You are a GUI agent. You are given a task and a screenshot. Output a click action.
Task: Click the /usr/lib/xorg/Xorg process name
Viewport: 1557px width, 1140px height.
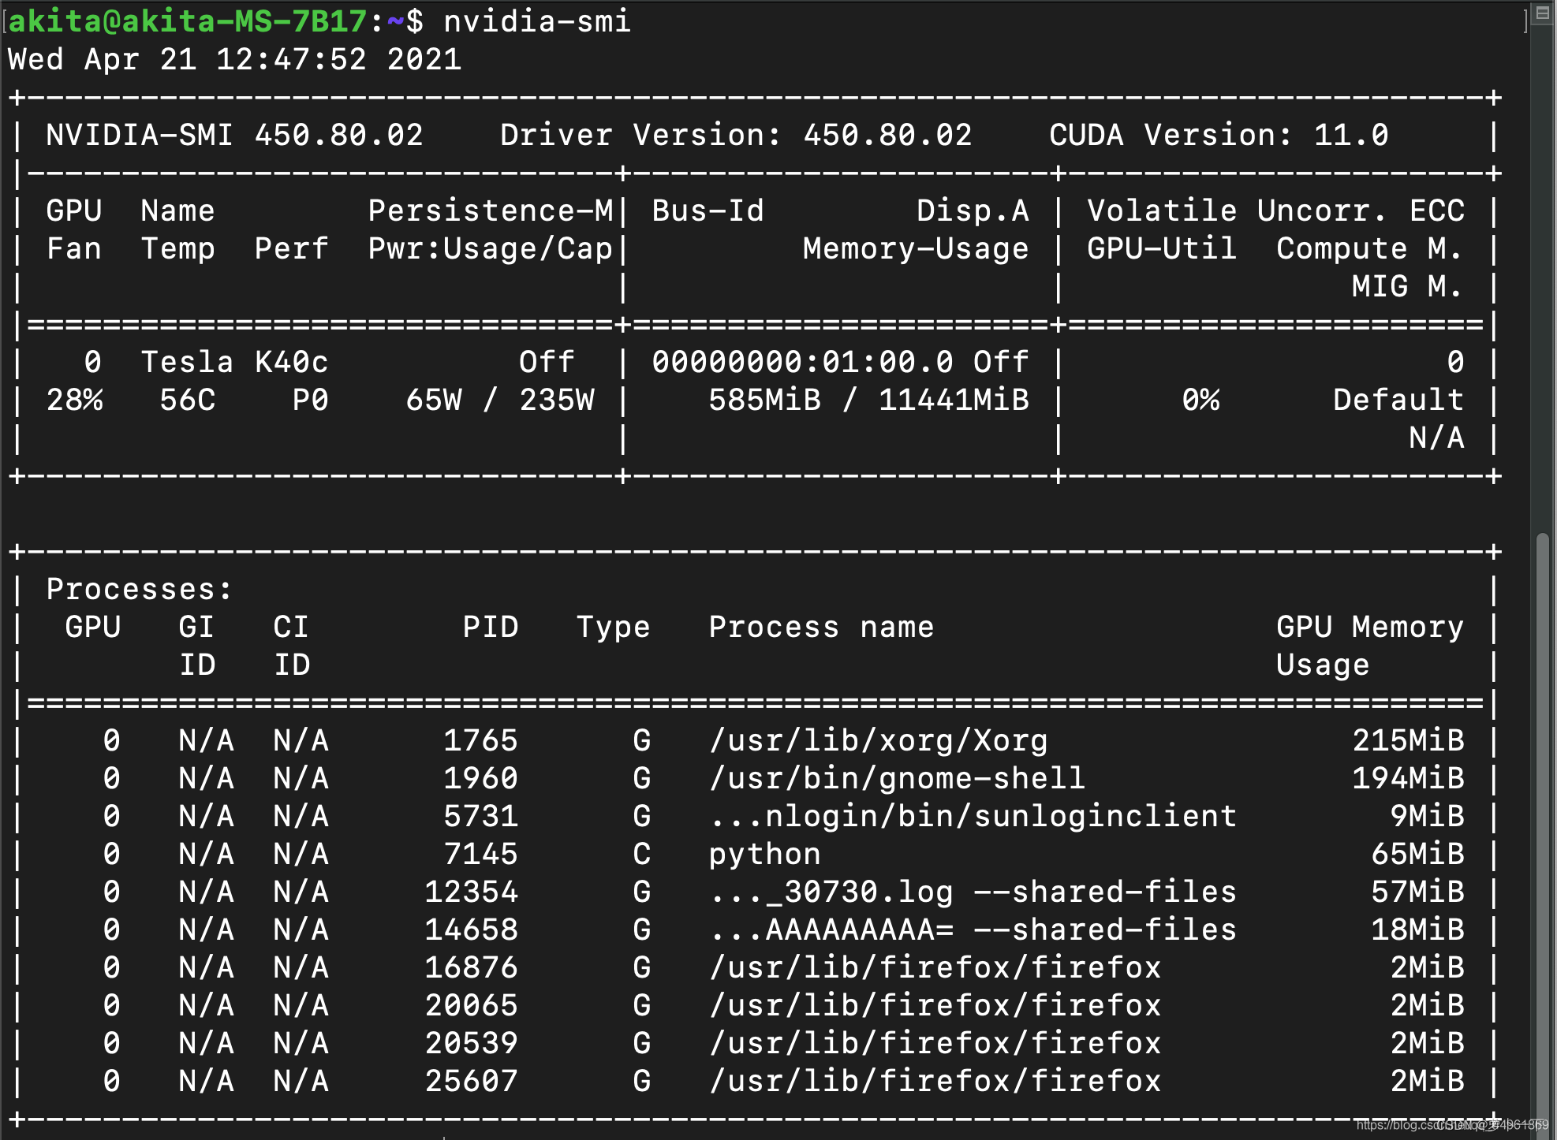click(878, 740)
